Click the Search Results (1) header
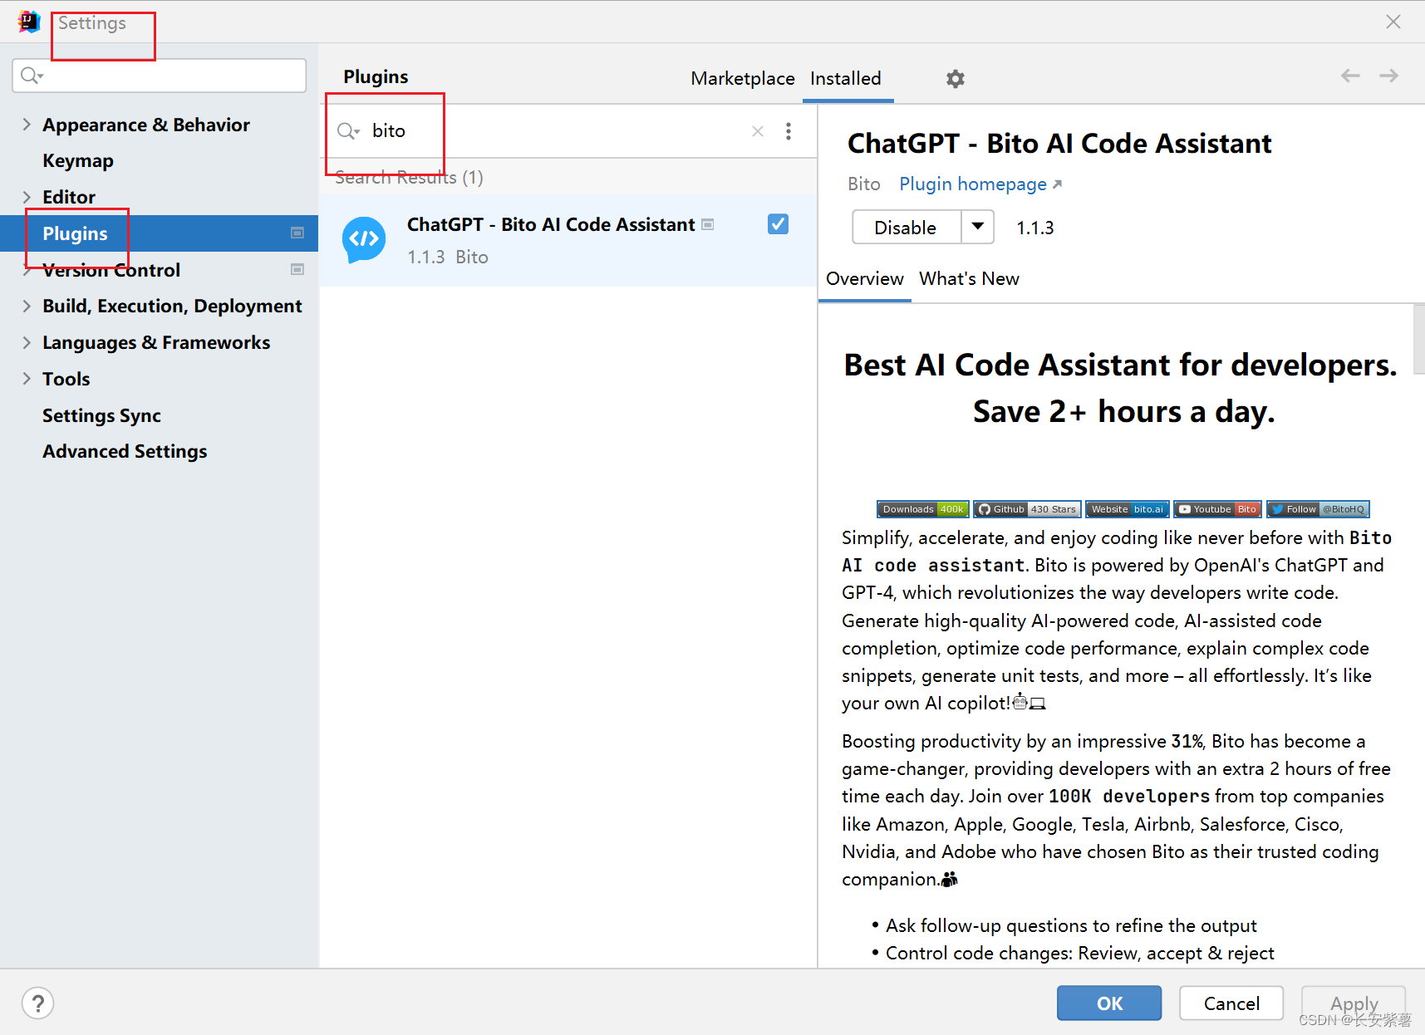Screen dimensions: 1425x1035 pos(409,177)
